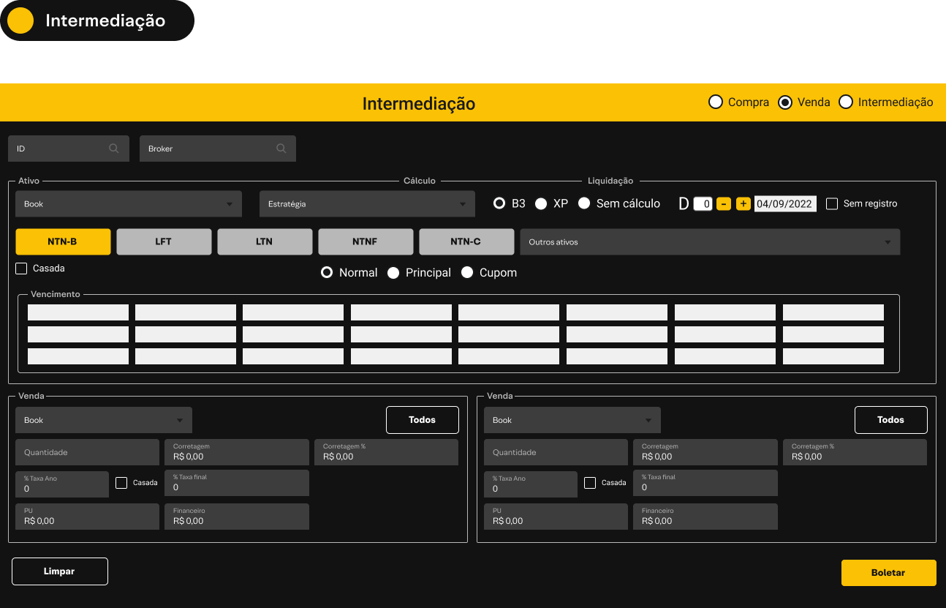Select the Cupom radio option
Screen dimensions: 946x608
tap(467, 273)
